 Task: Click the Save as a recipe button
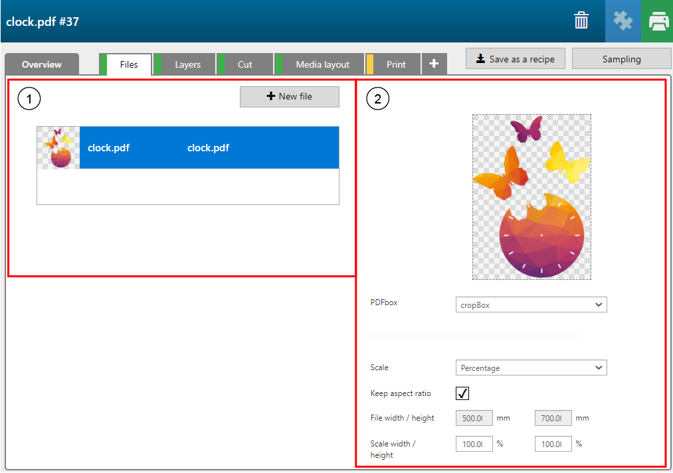click(516, 58)
